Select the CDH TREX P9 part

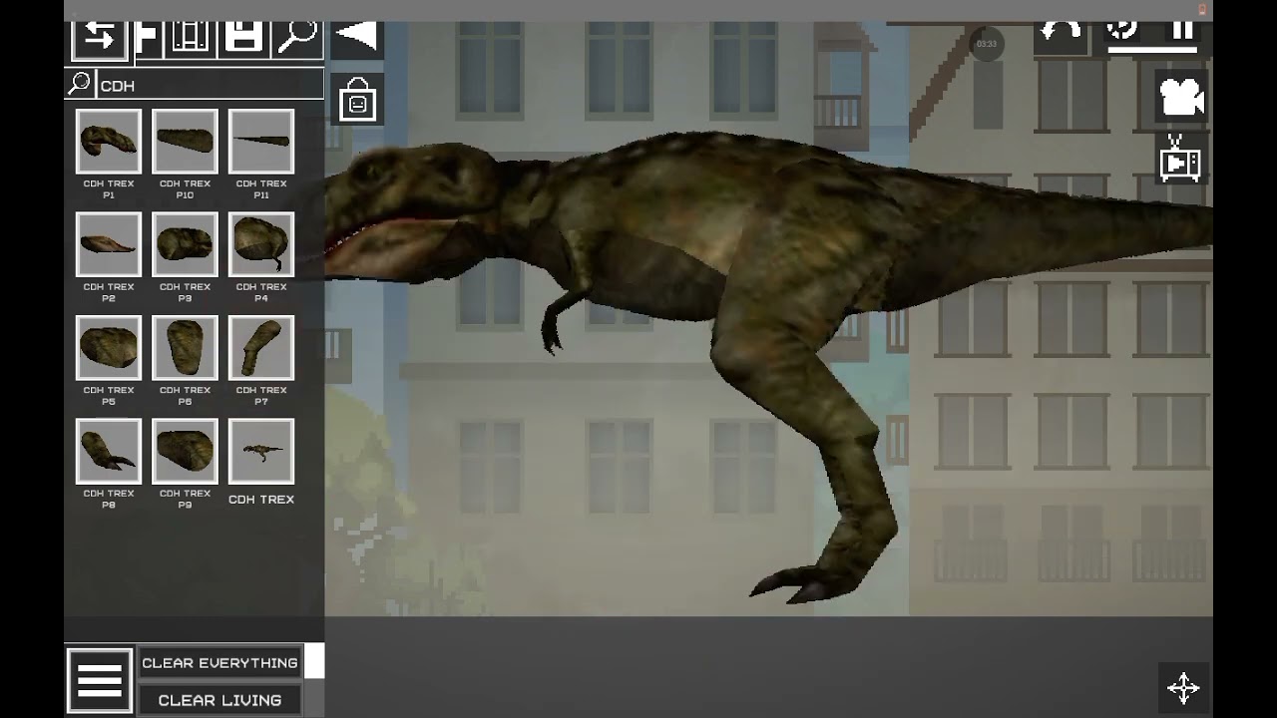(x=185, y=451)
